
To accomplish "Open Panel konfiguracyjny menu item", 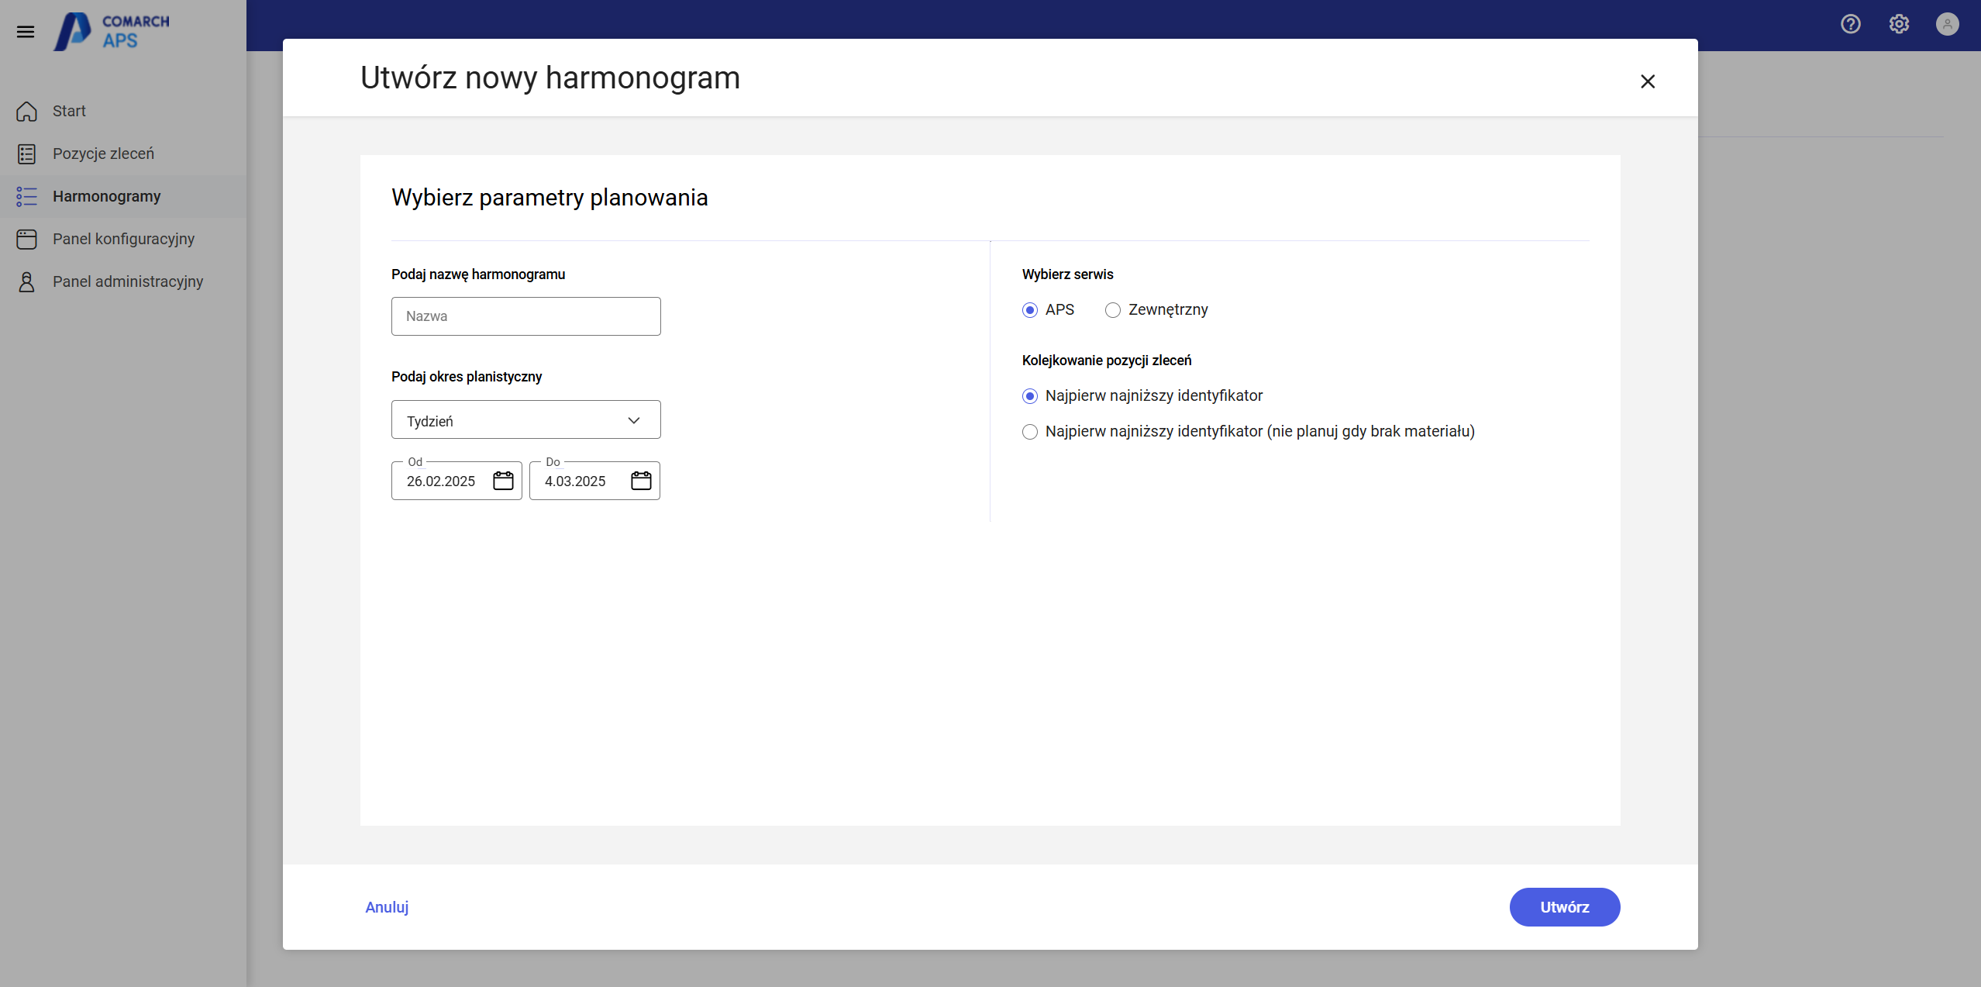I will coord(123,239).
